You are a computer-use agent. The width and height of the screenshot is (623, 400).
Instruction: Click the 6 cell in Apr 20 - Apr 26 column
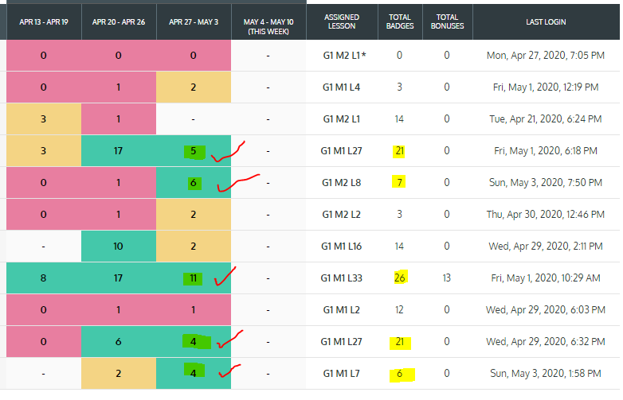pyautogui.click(x=119, y=342)
